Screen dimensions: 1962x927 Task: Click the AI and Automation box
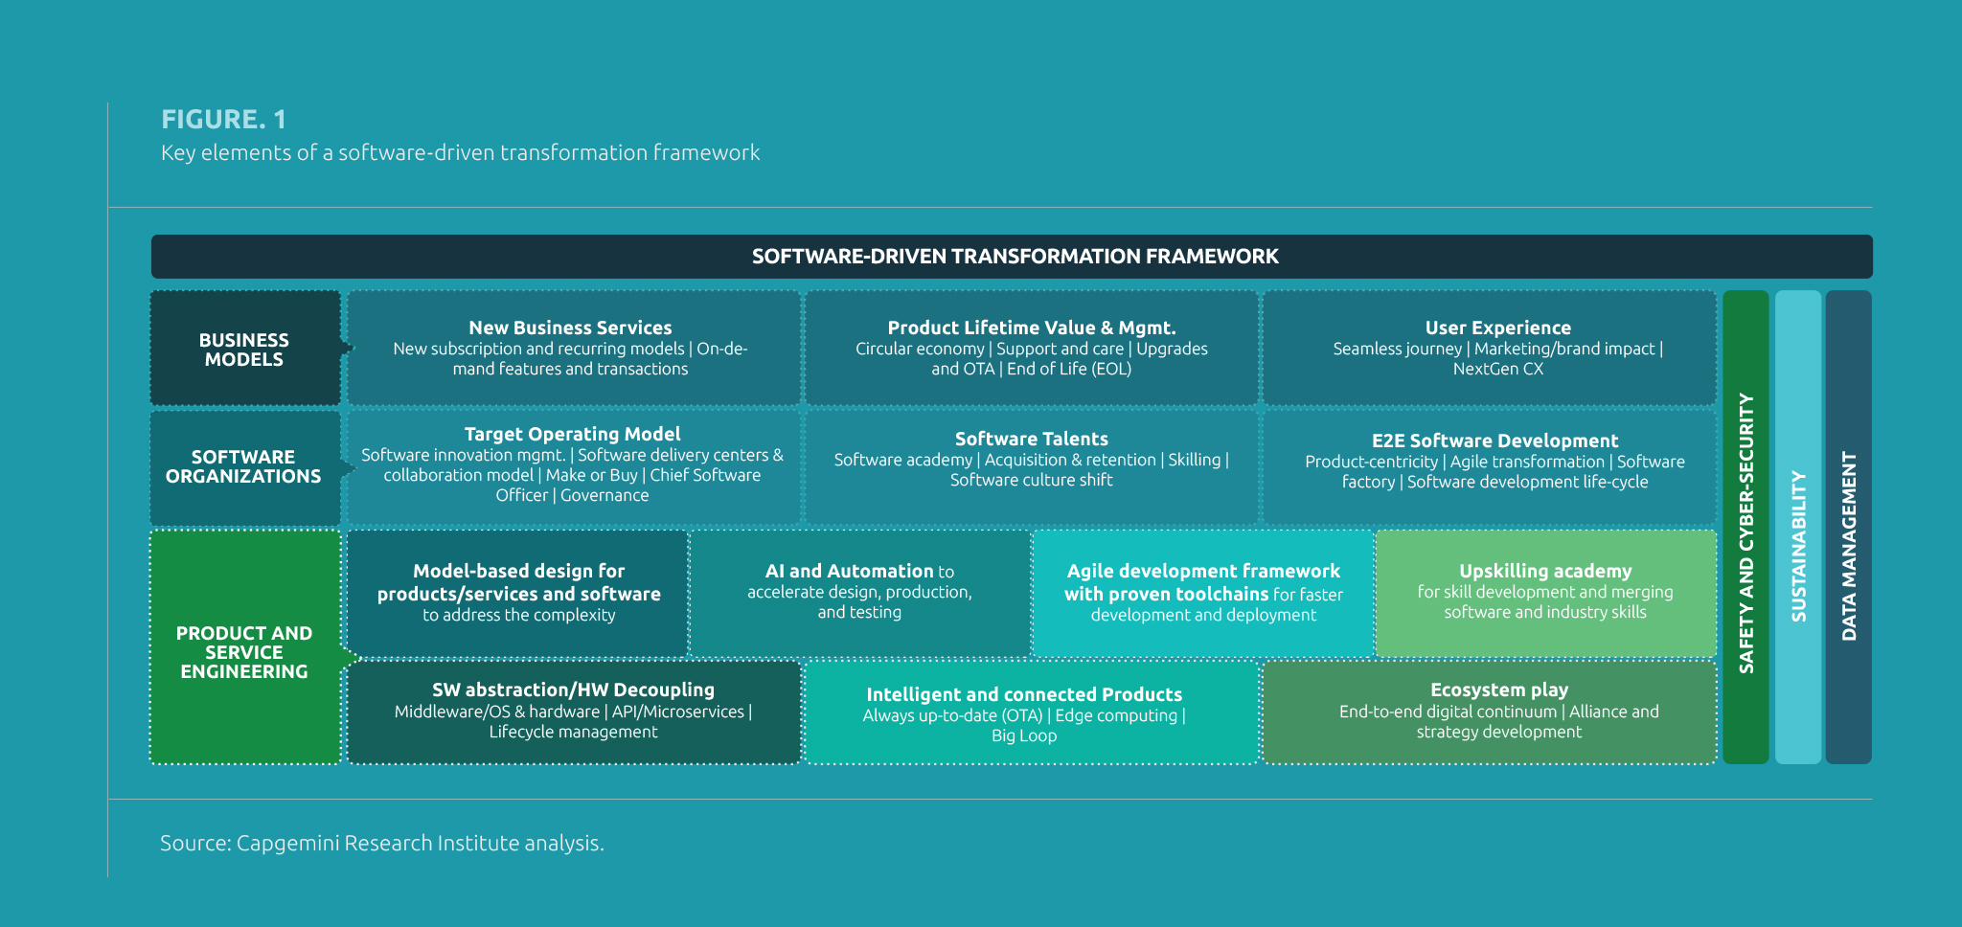point(859,592)
